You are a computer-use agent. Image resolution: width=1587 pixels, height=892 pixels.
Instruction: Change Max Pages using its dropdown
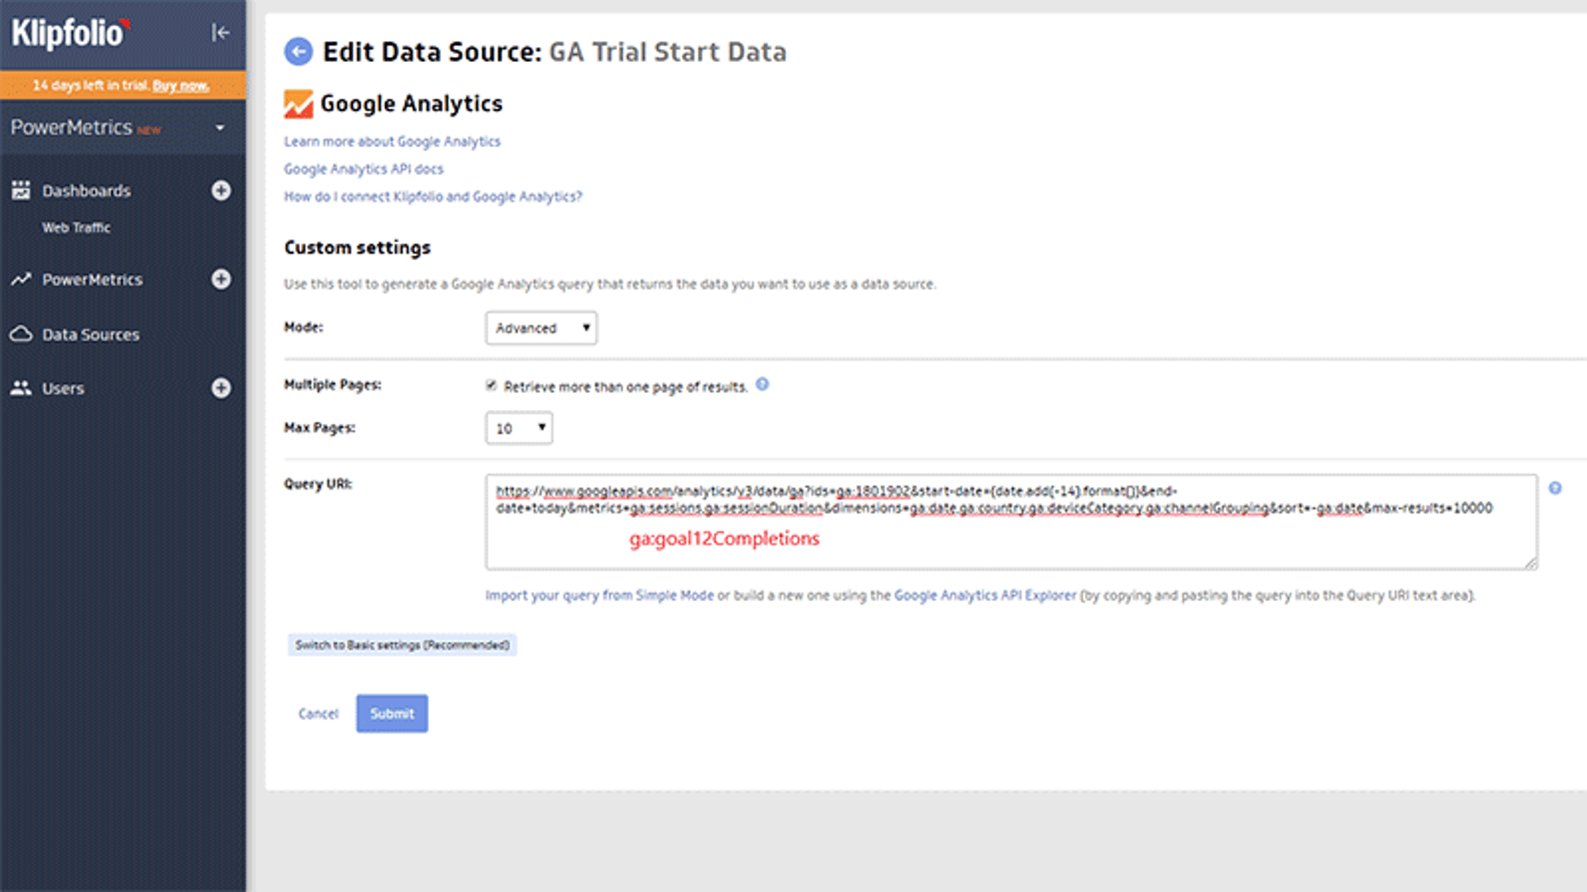pyautogui.click(x=518, y=427)
